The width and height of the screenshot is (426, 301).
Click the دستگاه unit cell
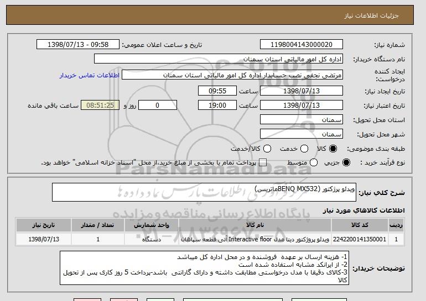pos(152,239)
